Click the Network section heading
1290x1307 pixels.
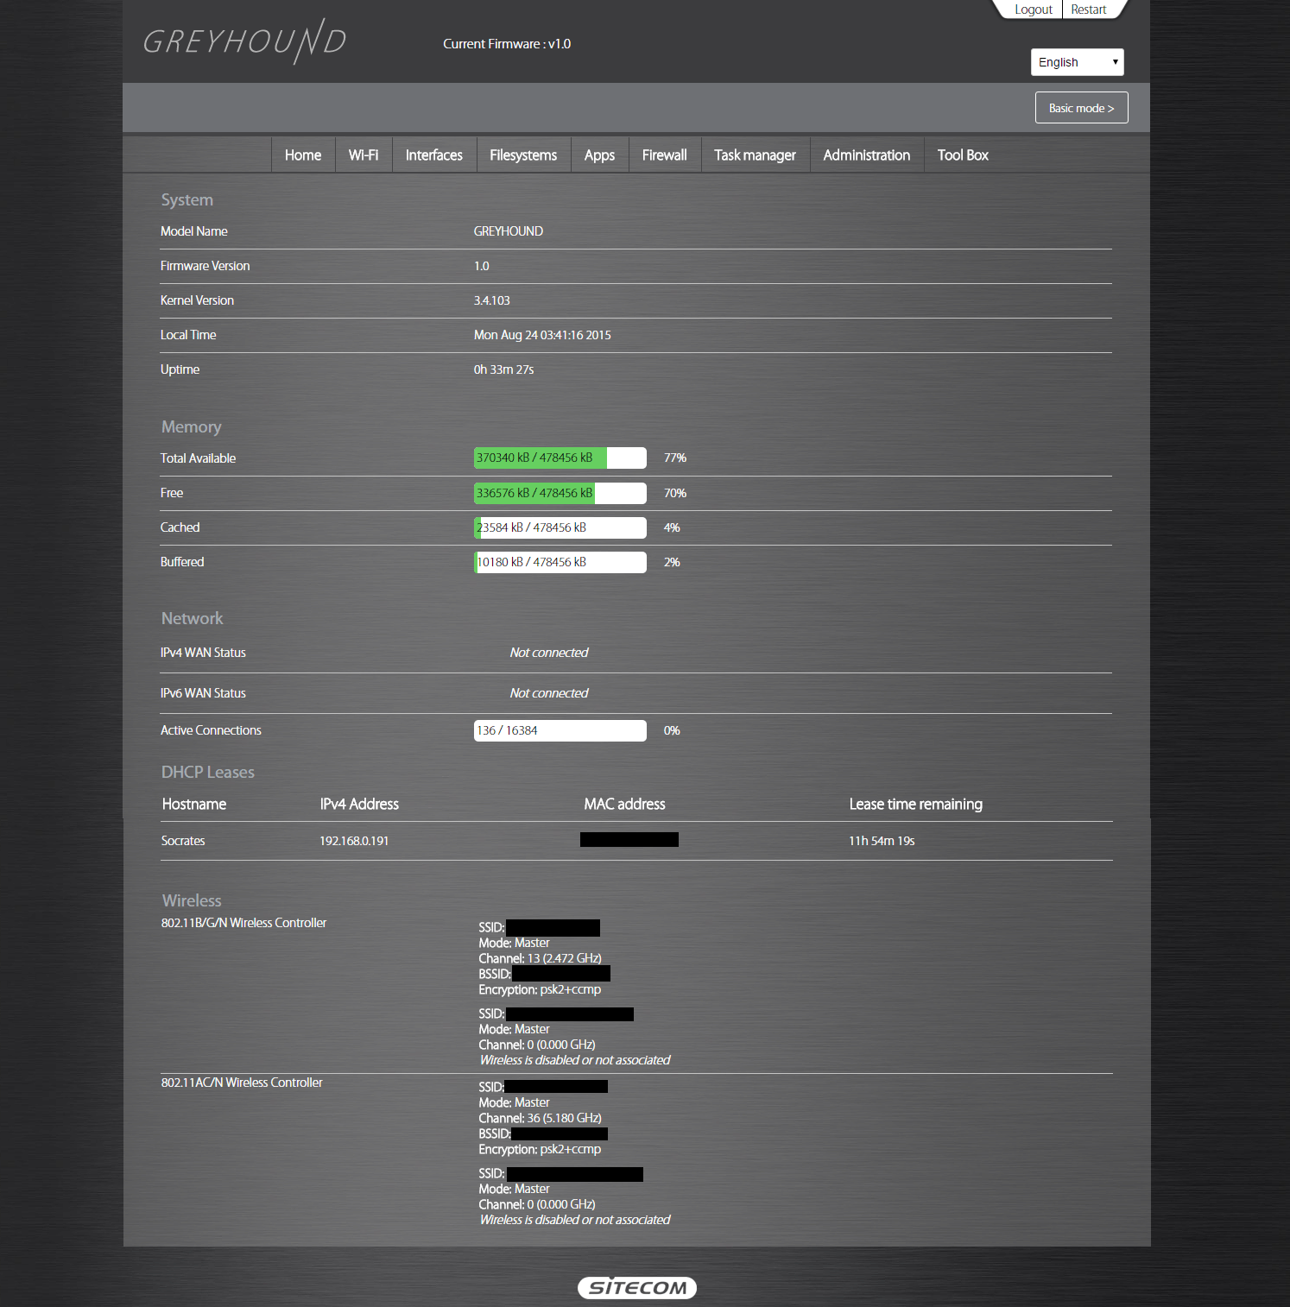point(193,619)
